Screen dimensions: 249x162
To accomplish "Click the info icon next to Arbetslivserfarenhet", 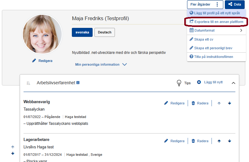I will tap(78, 83).
